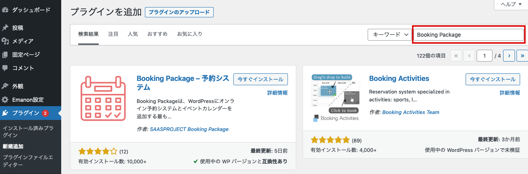Screen dimensions: 528x174
Task: Open the 固定ページ sidebar menu
Action: point(30,54)
